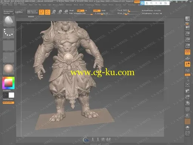193x145 pixels.
Task: Toggle the Persp perspective icon
Action: click(187, 52)
